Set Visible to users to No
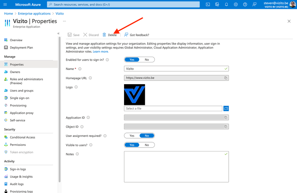Screen dimensions: 297x193 click(x=147, y=145)
